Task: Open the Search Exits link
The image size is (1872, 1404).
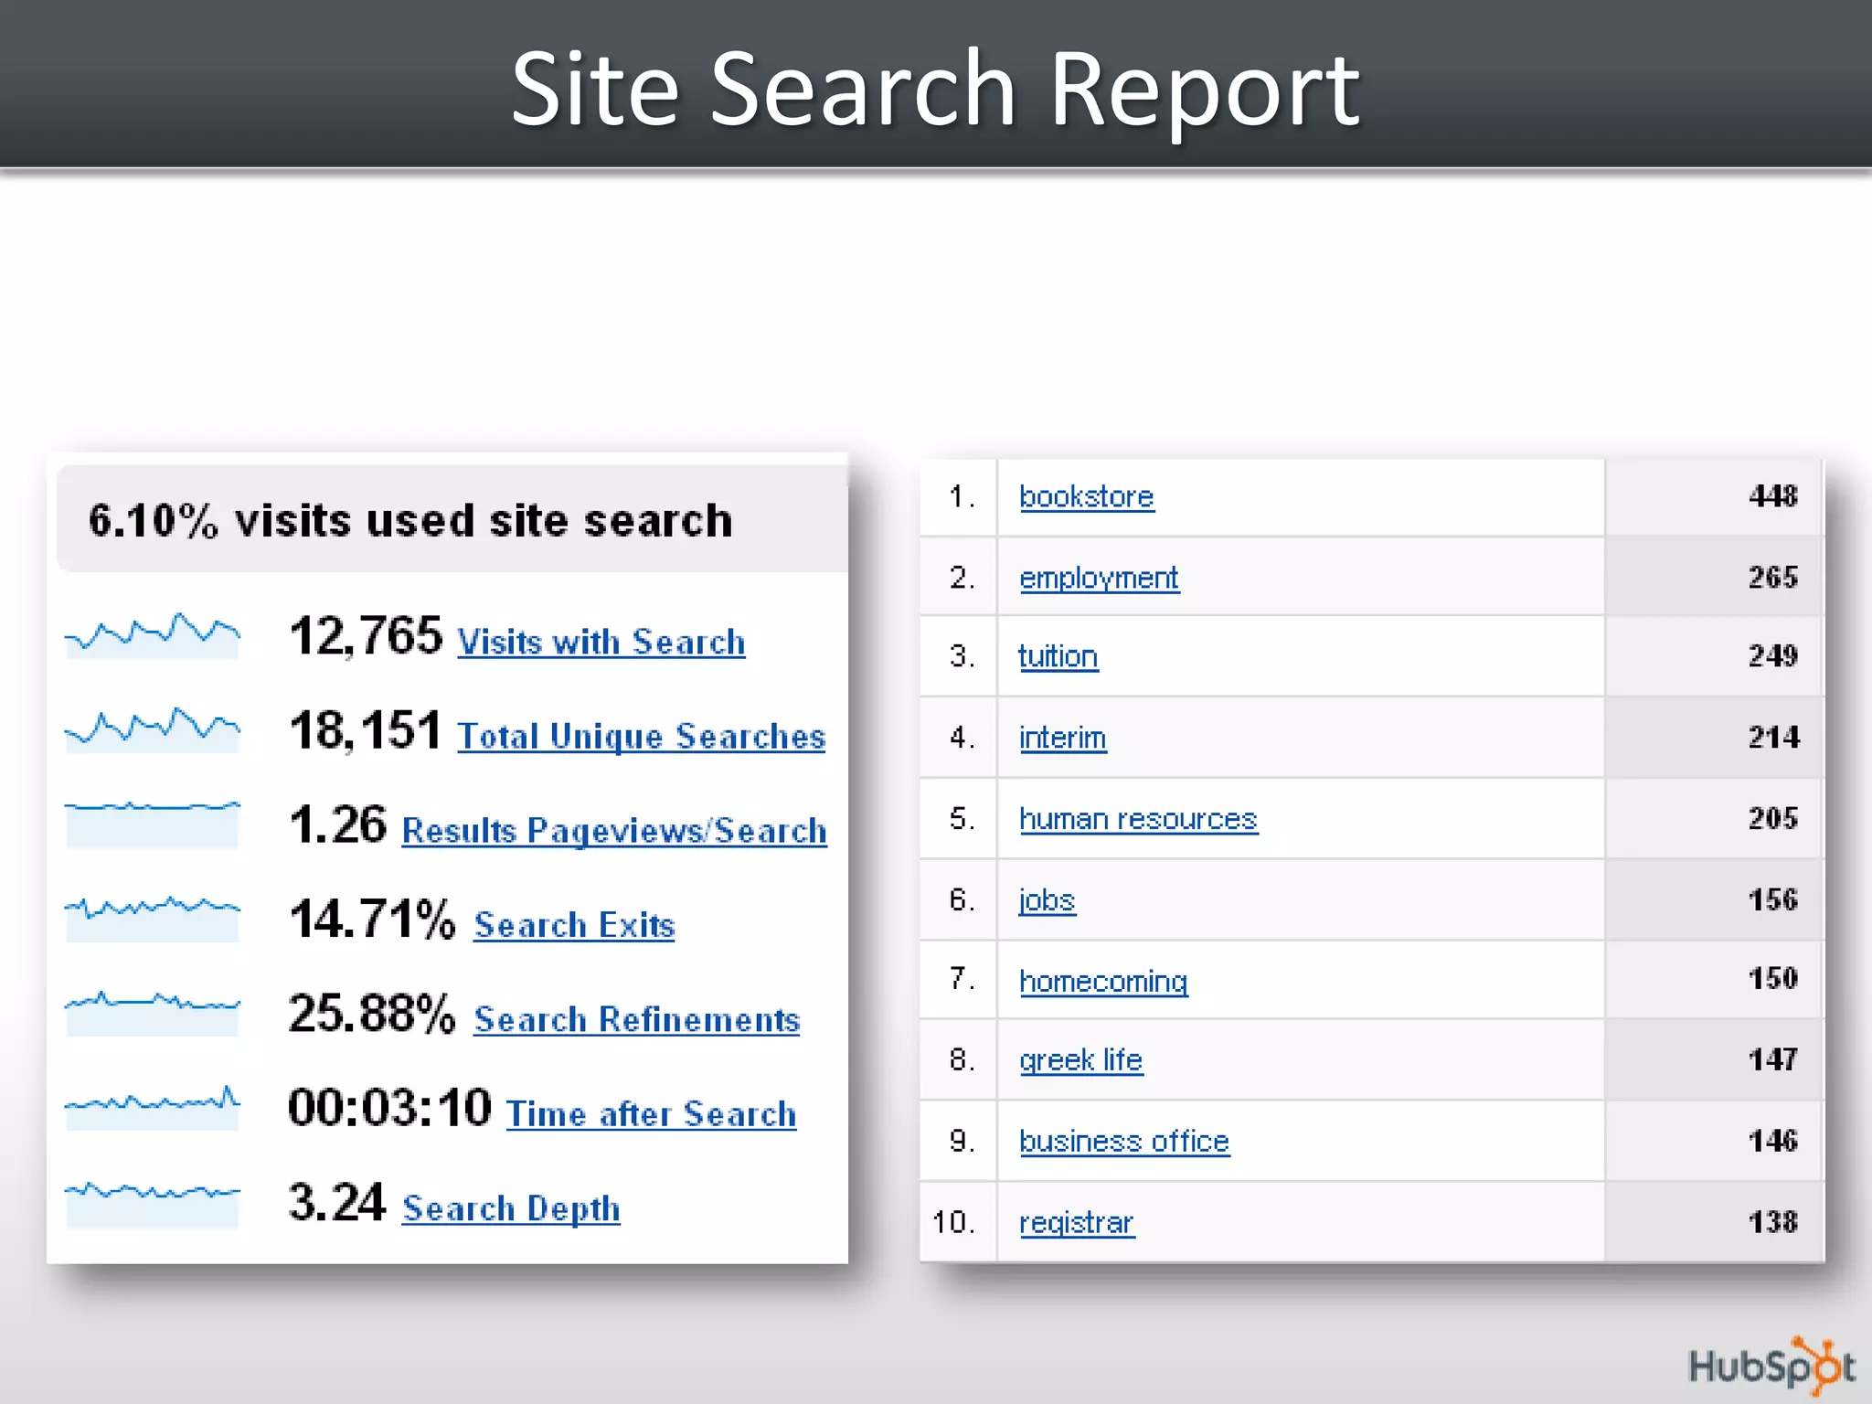Action: (574, 925)
